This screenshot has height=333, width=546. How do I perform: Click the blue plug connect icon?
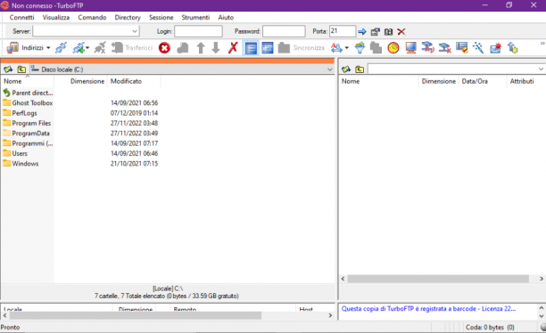pos(61,47)
